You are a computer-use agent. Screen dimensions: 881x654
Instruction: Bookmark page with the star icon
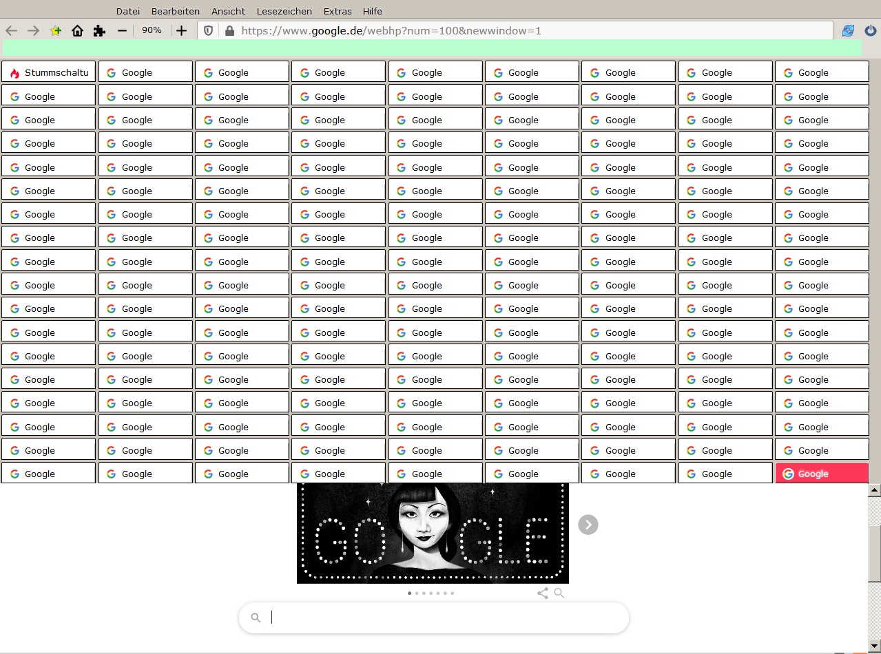[56, 30]
